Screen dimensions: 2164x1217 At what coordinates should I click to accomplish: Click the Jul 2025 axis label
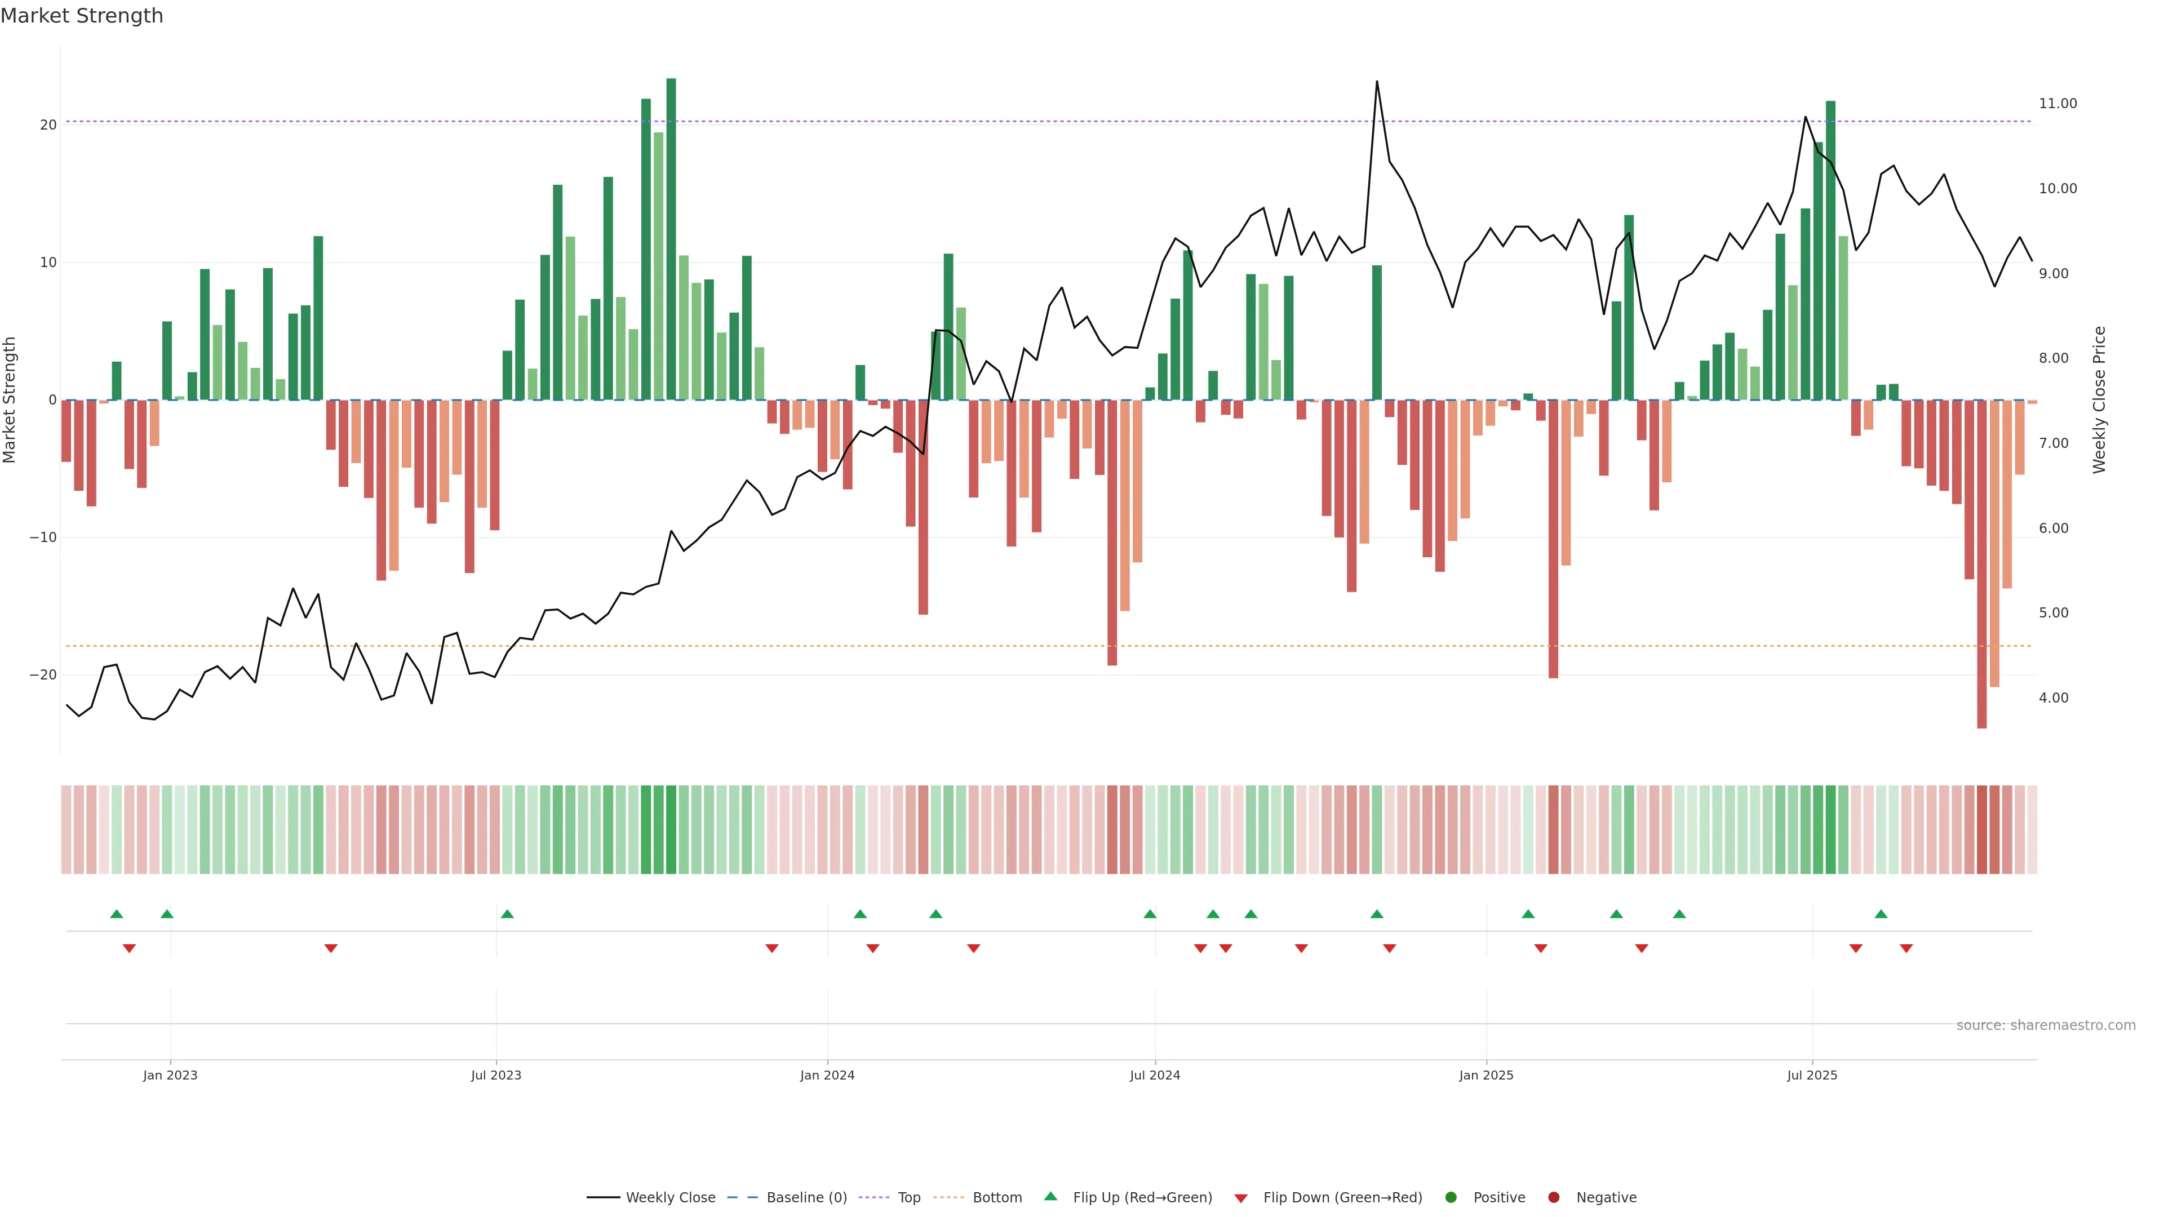tap(1812, 1075)
